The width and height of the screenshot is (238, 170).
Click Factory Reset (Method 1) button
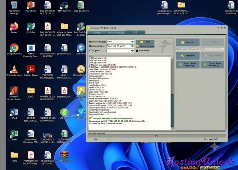pyautogui.click(x=188, y=65)
